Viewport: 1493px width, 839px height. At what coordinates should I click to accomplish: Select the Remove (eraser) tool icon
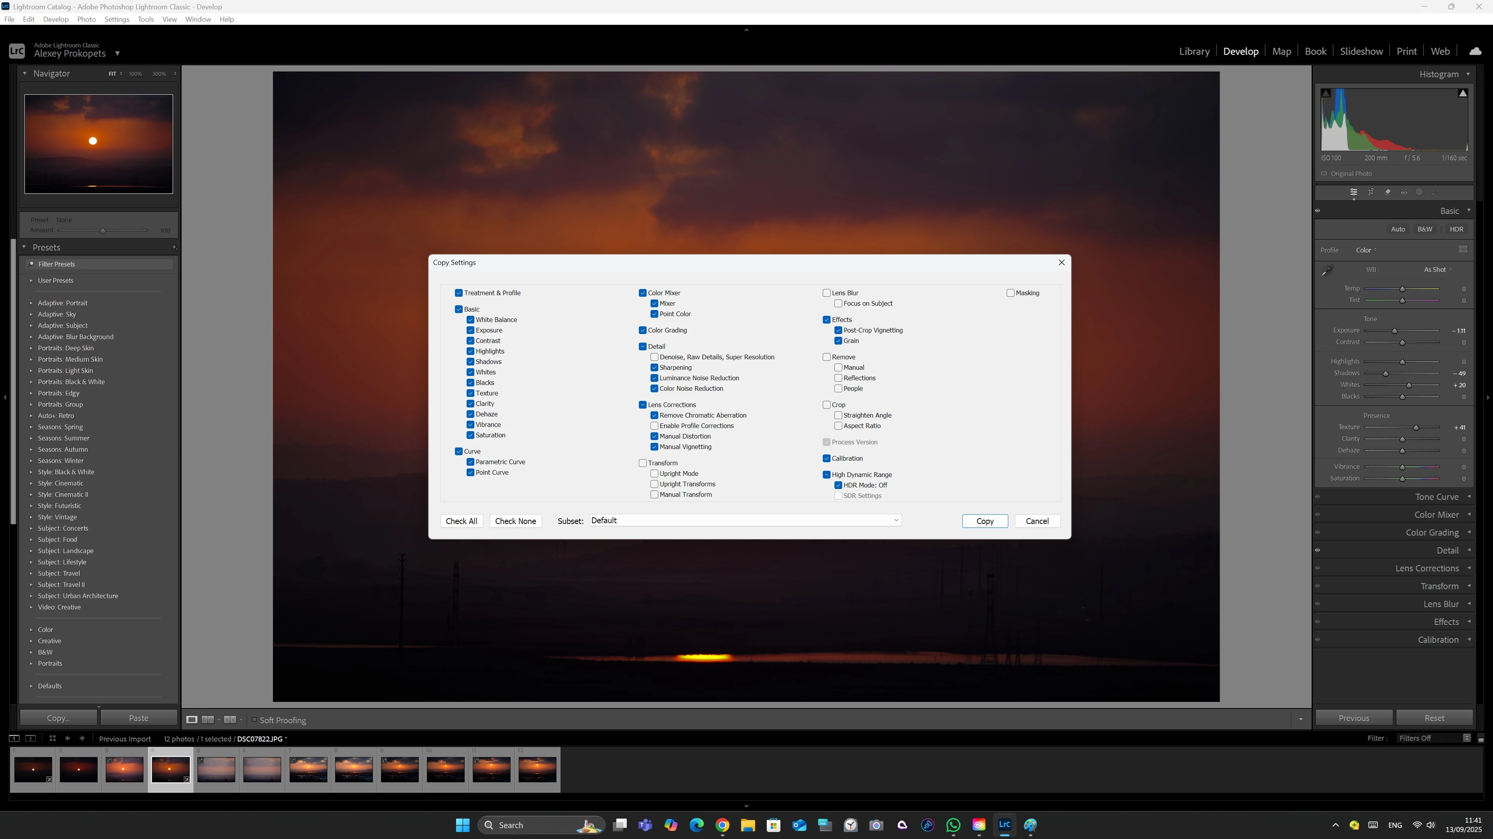pos(1388,192)
